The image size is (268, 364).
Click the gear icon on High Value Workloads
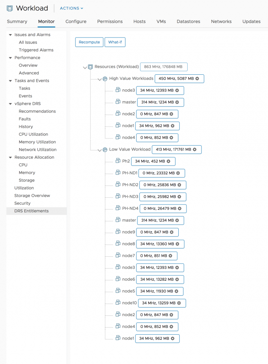coord(197,79)
